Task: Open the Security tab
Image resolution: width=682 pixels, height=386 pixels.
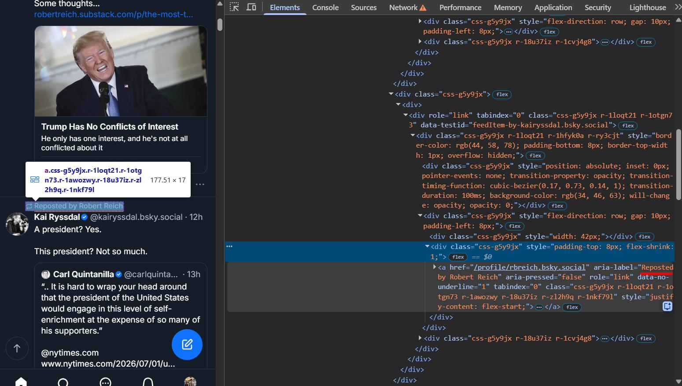Action: (597, 7)
